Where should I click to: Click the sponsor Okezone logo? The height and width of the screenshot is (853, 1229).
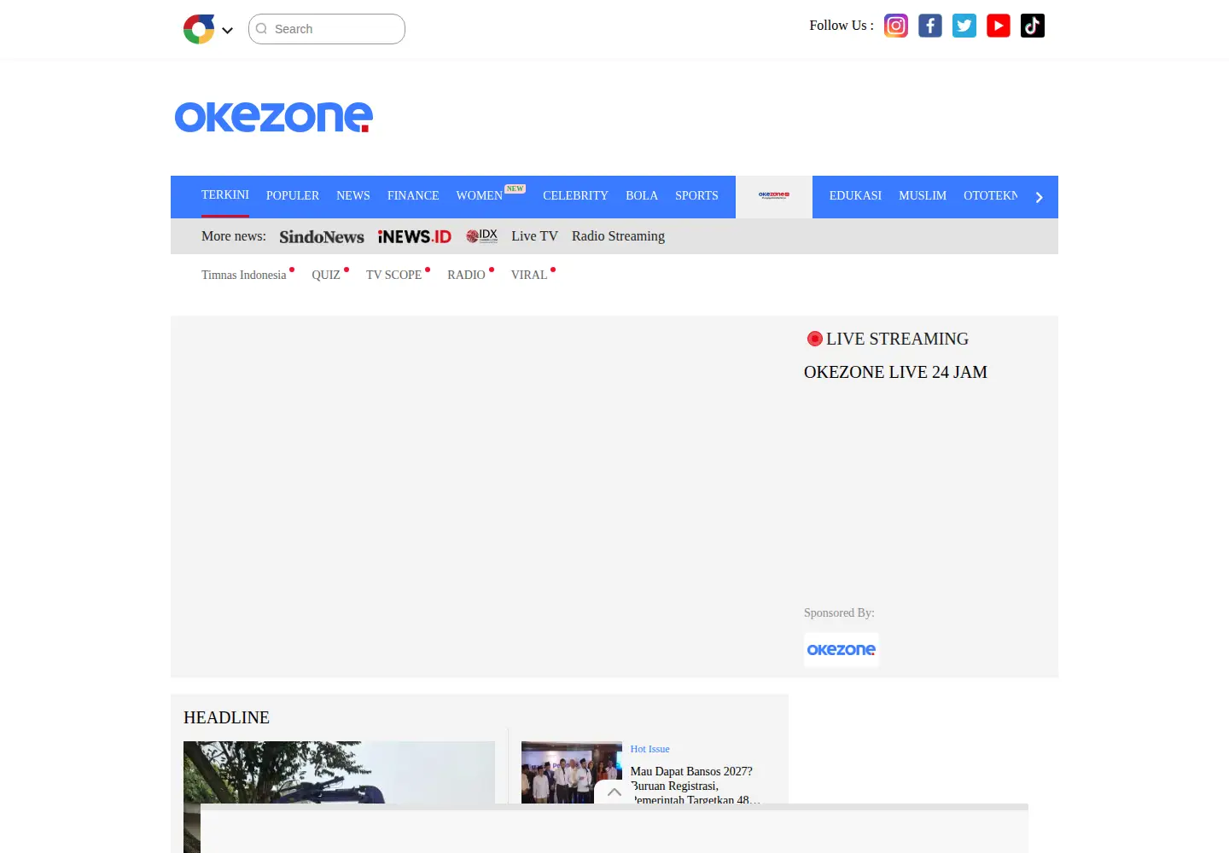point(842,649)
